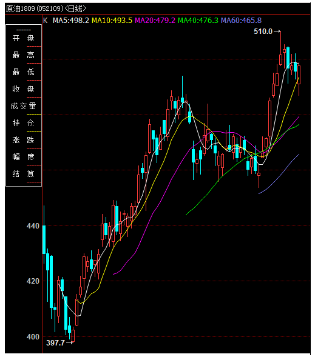Click the 400 price axis label
315x357 pixels.
click(x=33, y=337)
